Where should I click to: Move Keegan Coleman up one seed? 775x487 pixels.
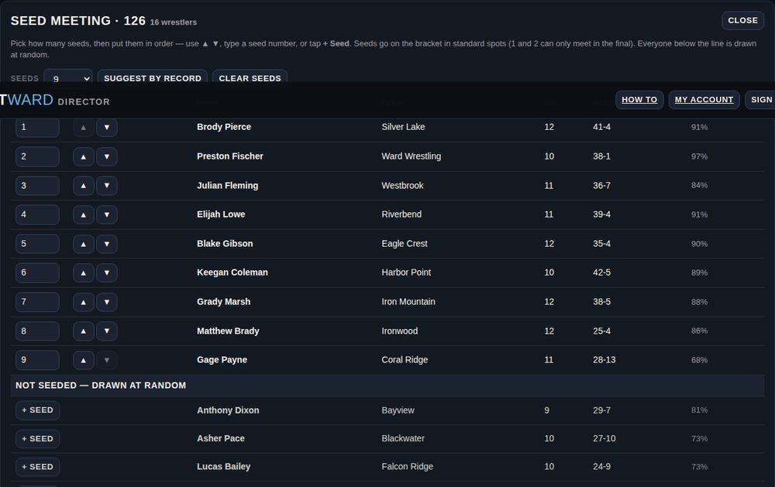click(x=84, y=273)
